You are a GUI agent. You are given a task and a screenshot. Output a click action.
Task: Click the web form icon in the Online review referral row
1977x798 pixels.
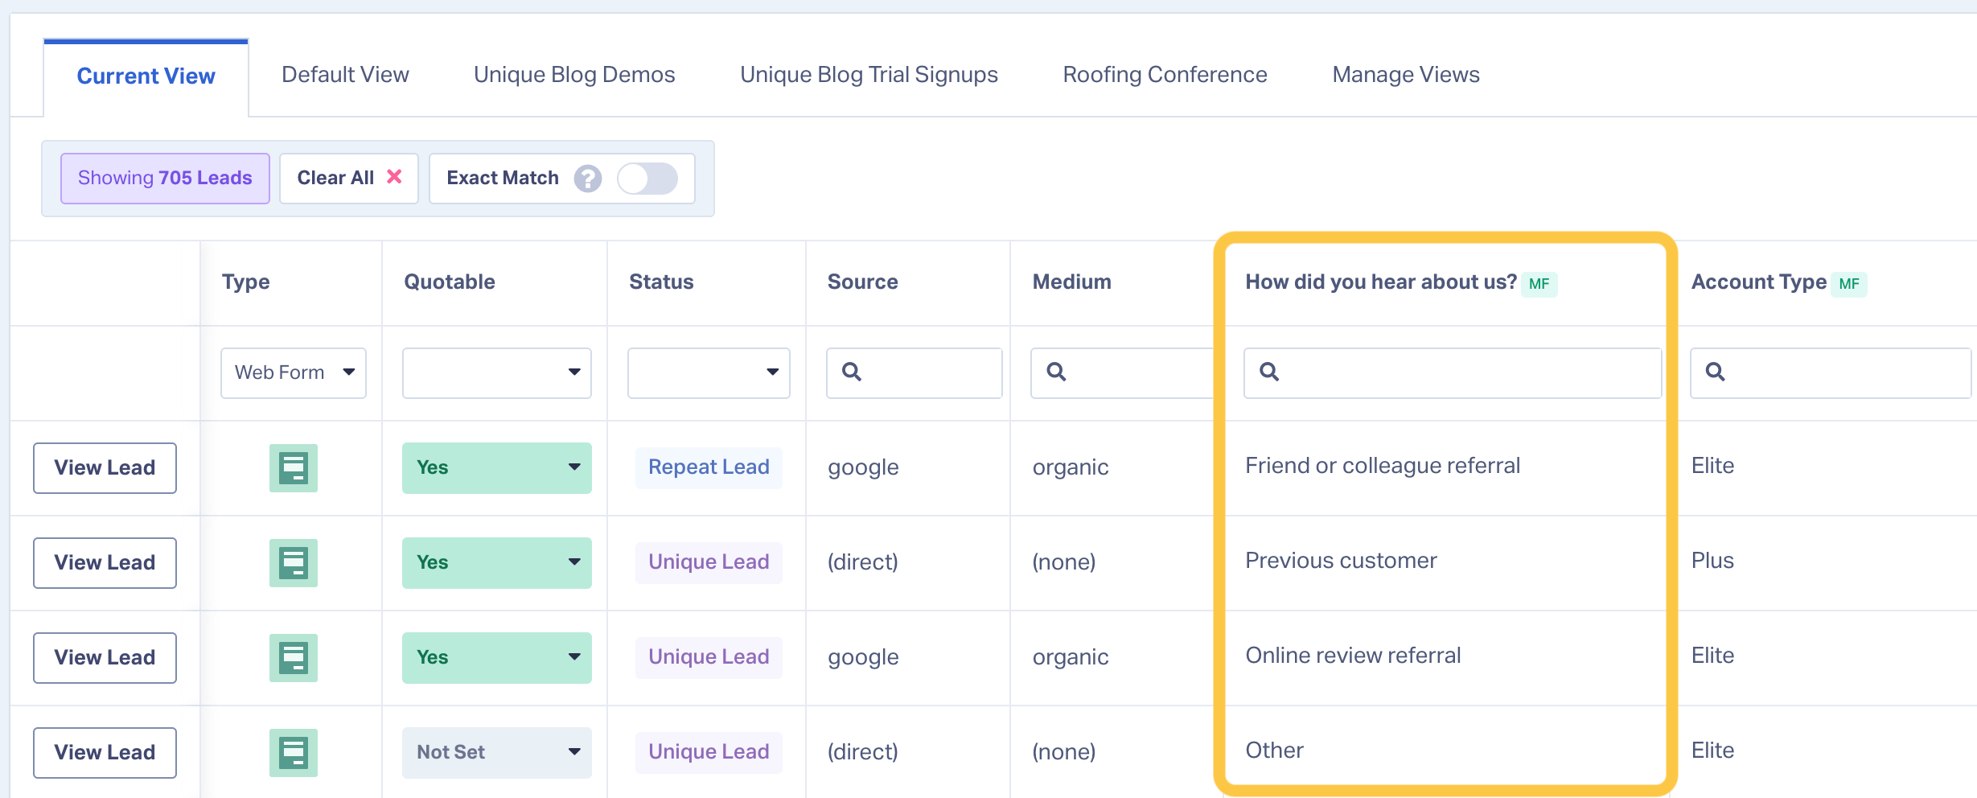(294, 658)
